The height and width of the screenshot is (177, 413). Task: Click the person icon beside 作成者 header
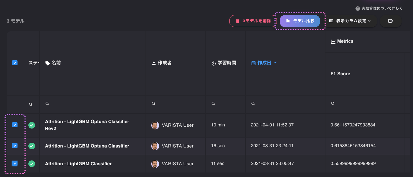pyautogui.click(x=154, y=63)
